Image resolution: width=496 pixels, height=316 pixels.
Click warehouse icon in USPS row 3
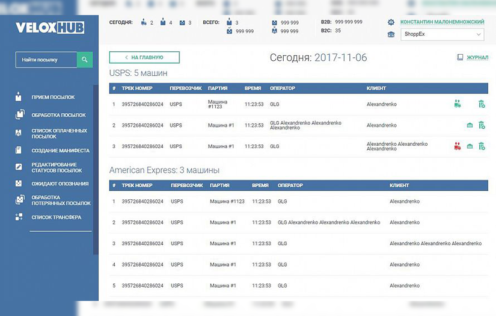pyautogui.click(x=470, y=146)
